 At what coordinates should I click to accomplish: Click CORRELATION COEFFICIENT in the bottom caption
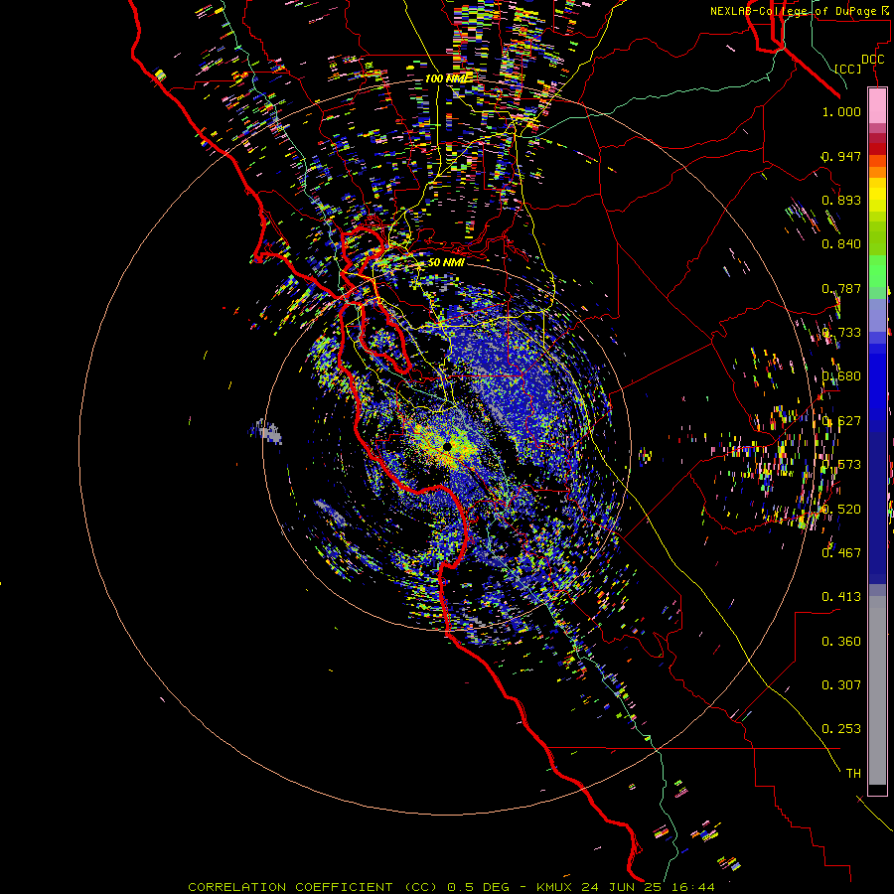click(292, 887)
